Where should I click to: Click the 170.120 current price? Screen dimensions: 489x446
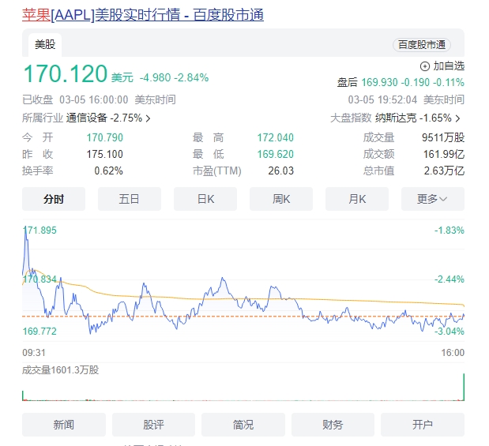coord(66,74)
